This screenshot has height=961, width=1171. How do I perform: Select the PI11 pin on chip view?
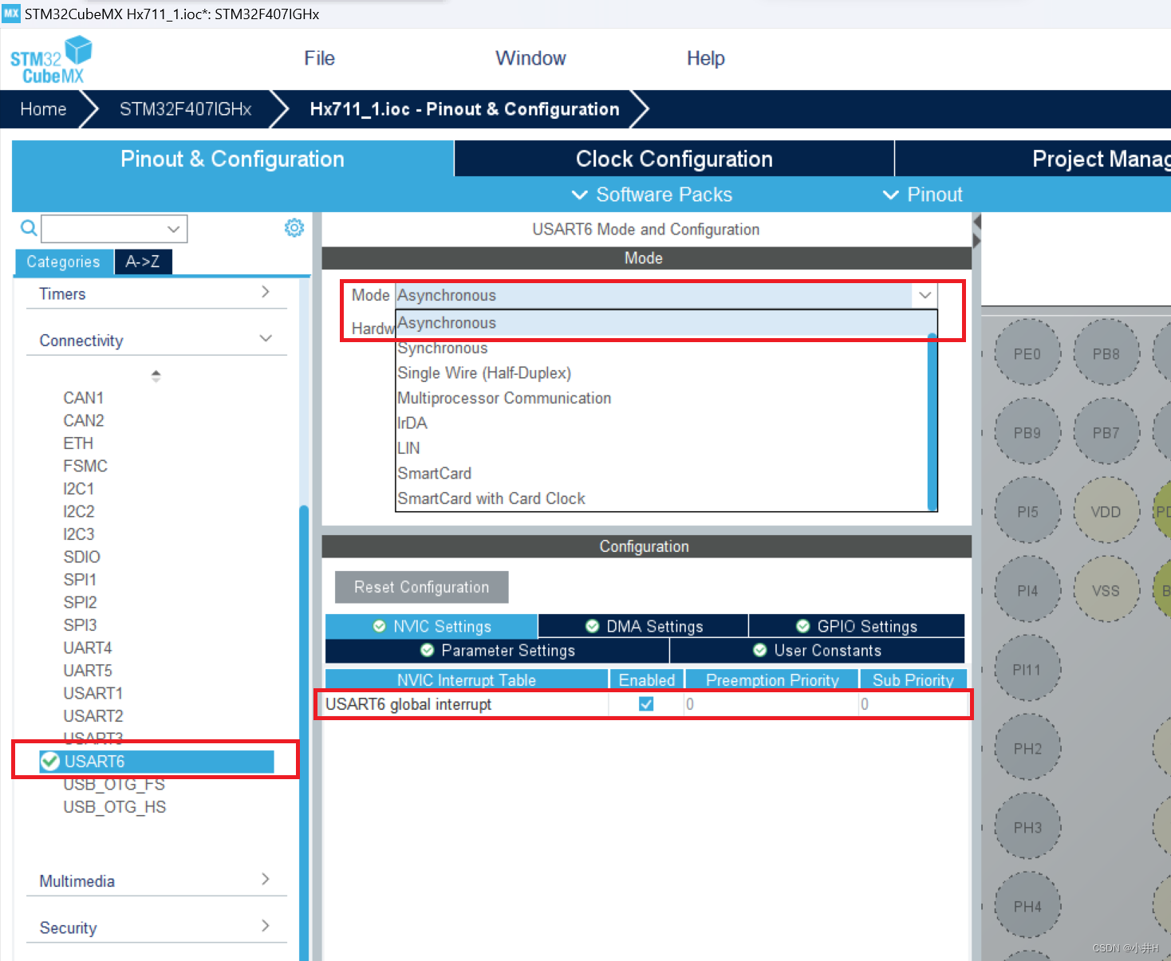(1027, 670)
